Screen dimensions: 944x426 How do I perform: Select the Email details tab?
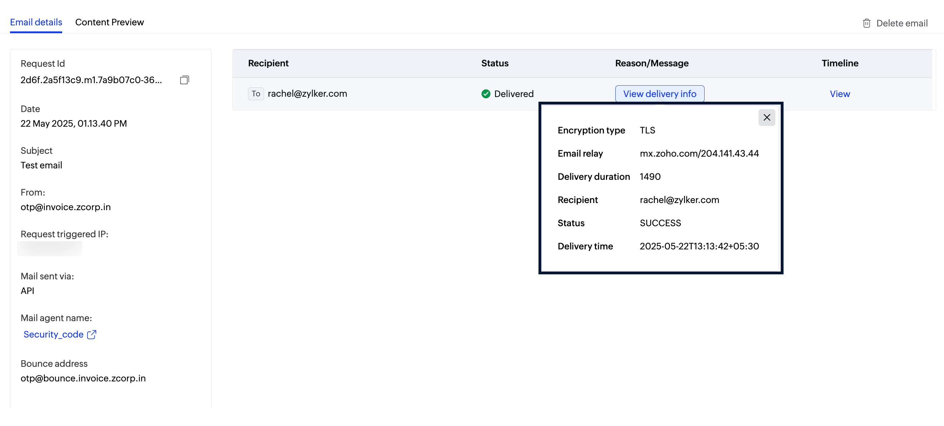coord(36,22)
